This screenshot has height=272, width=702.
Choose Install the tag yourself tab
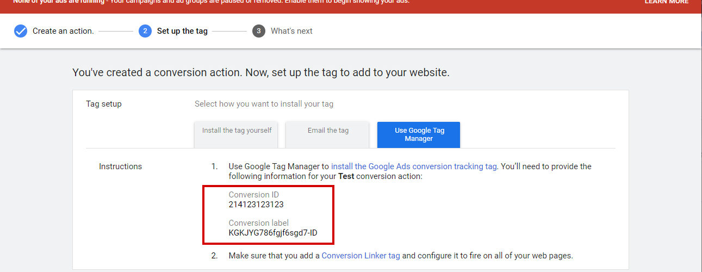(x=237, y=134)
